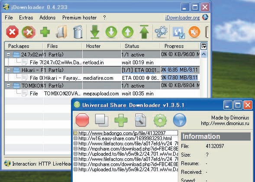The width and height of the screenshot is (255, 182).
Task: Collapse the Hikari package tree node
Action: [8, 70]
